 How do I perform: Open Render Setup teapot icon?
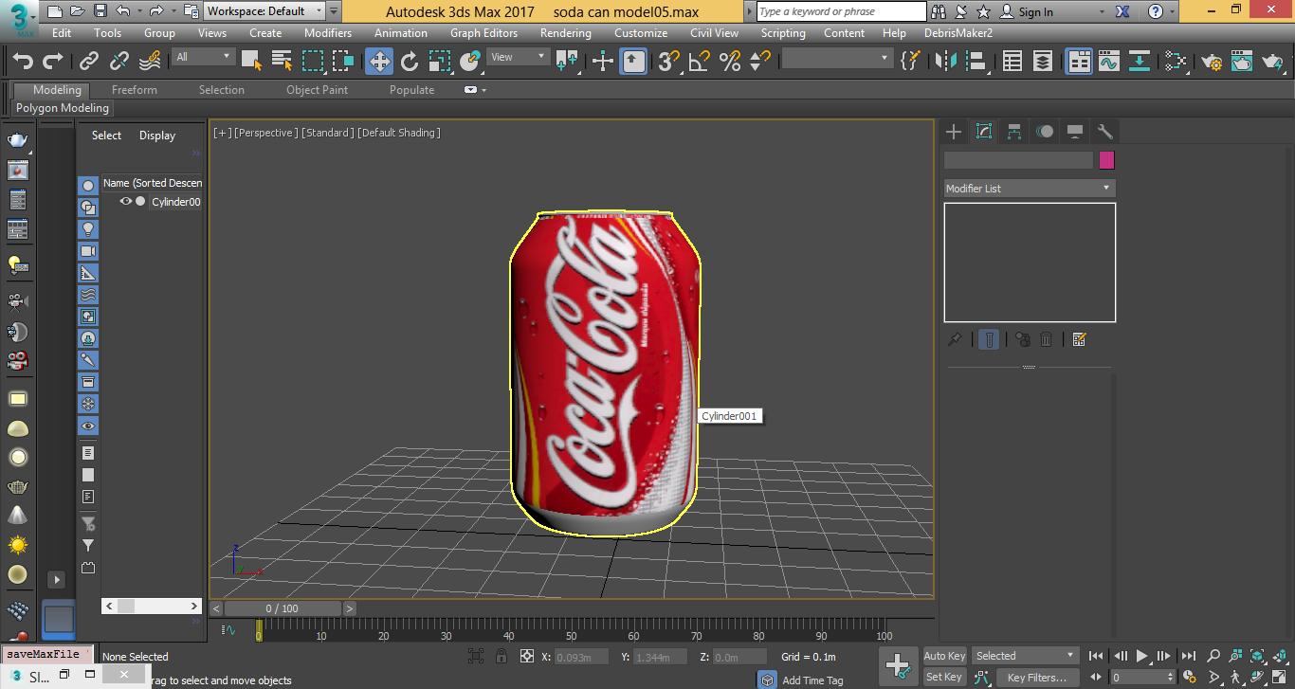pos(1212,62)
